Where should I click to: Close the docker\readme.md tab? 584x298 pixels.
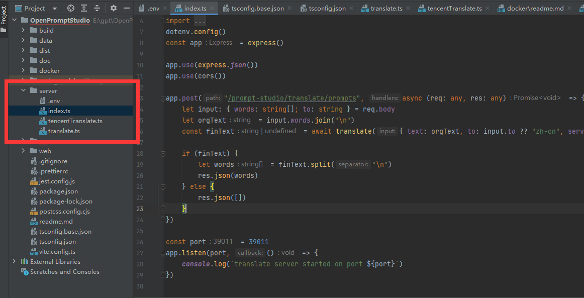569,8
